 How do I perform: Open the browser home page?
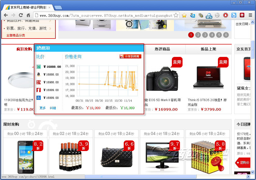click(28, 15)
